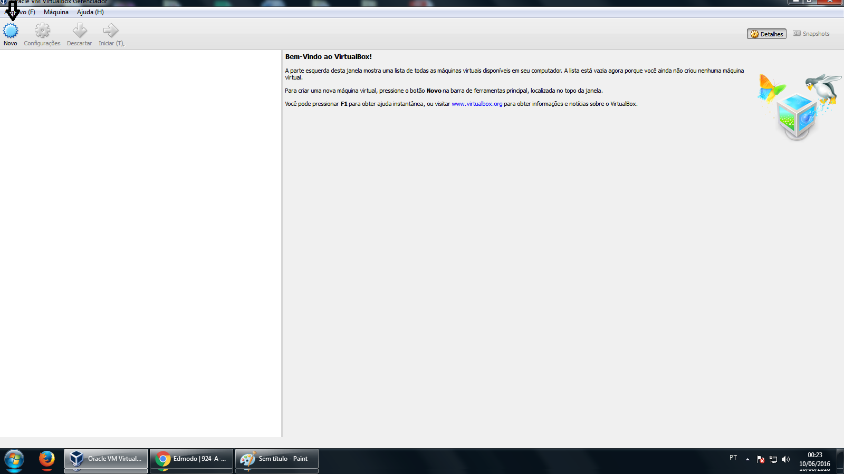Screen dimensions: 844x474
Task: Switch to Snapshots view
Action: click(x=811, y=34)
